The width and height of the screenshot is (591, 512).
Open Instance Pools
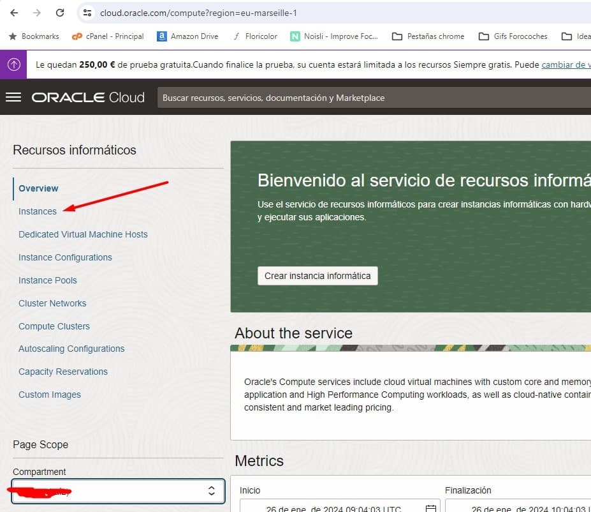47,280
